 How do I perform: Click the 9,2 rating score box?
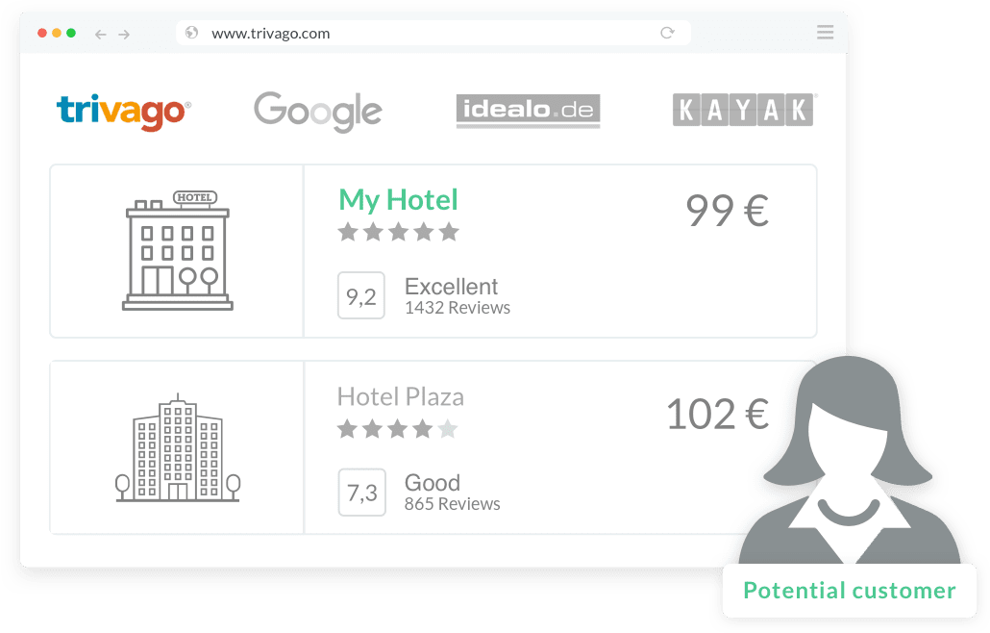coord(361,295)
